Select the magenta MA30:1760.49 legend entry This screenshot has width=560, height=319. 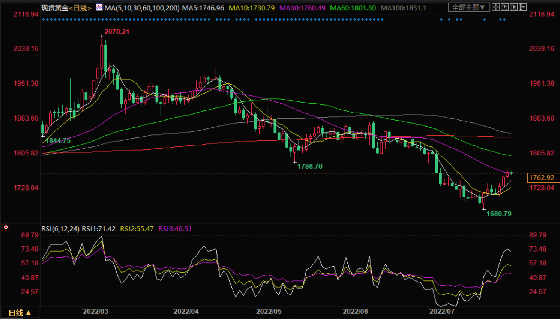[x=302, y=8]
